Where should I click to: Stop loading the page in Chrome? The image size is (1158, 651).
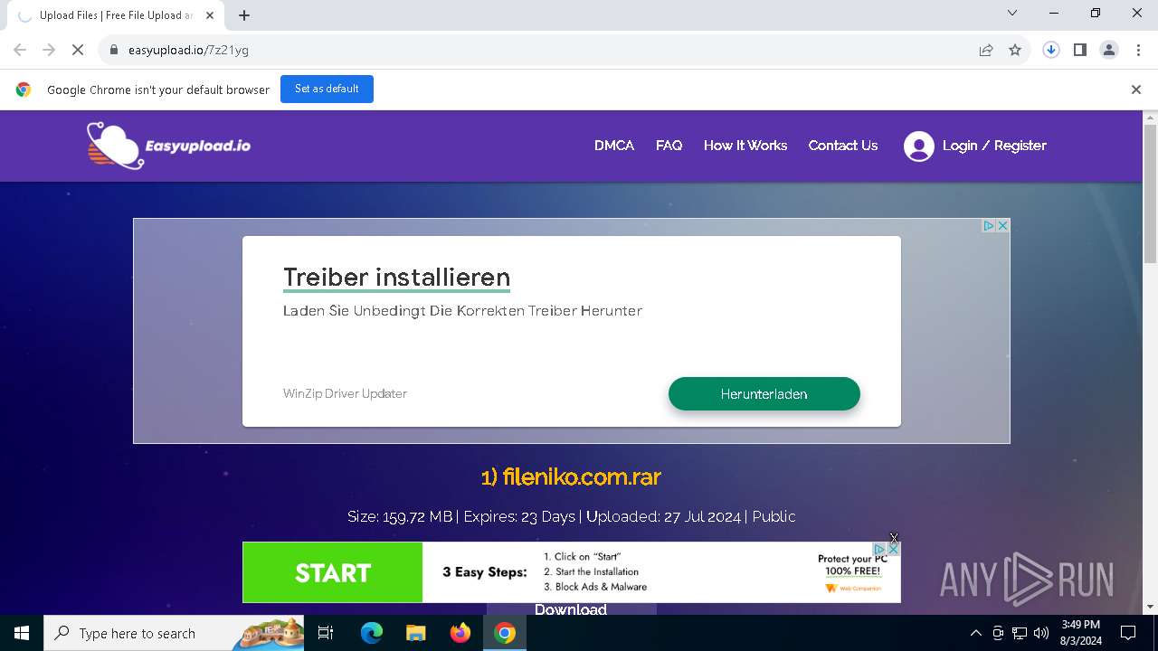[x=78, y=50]
